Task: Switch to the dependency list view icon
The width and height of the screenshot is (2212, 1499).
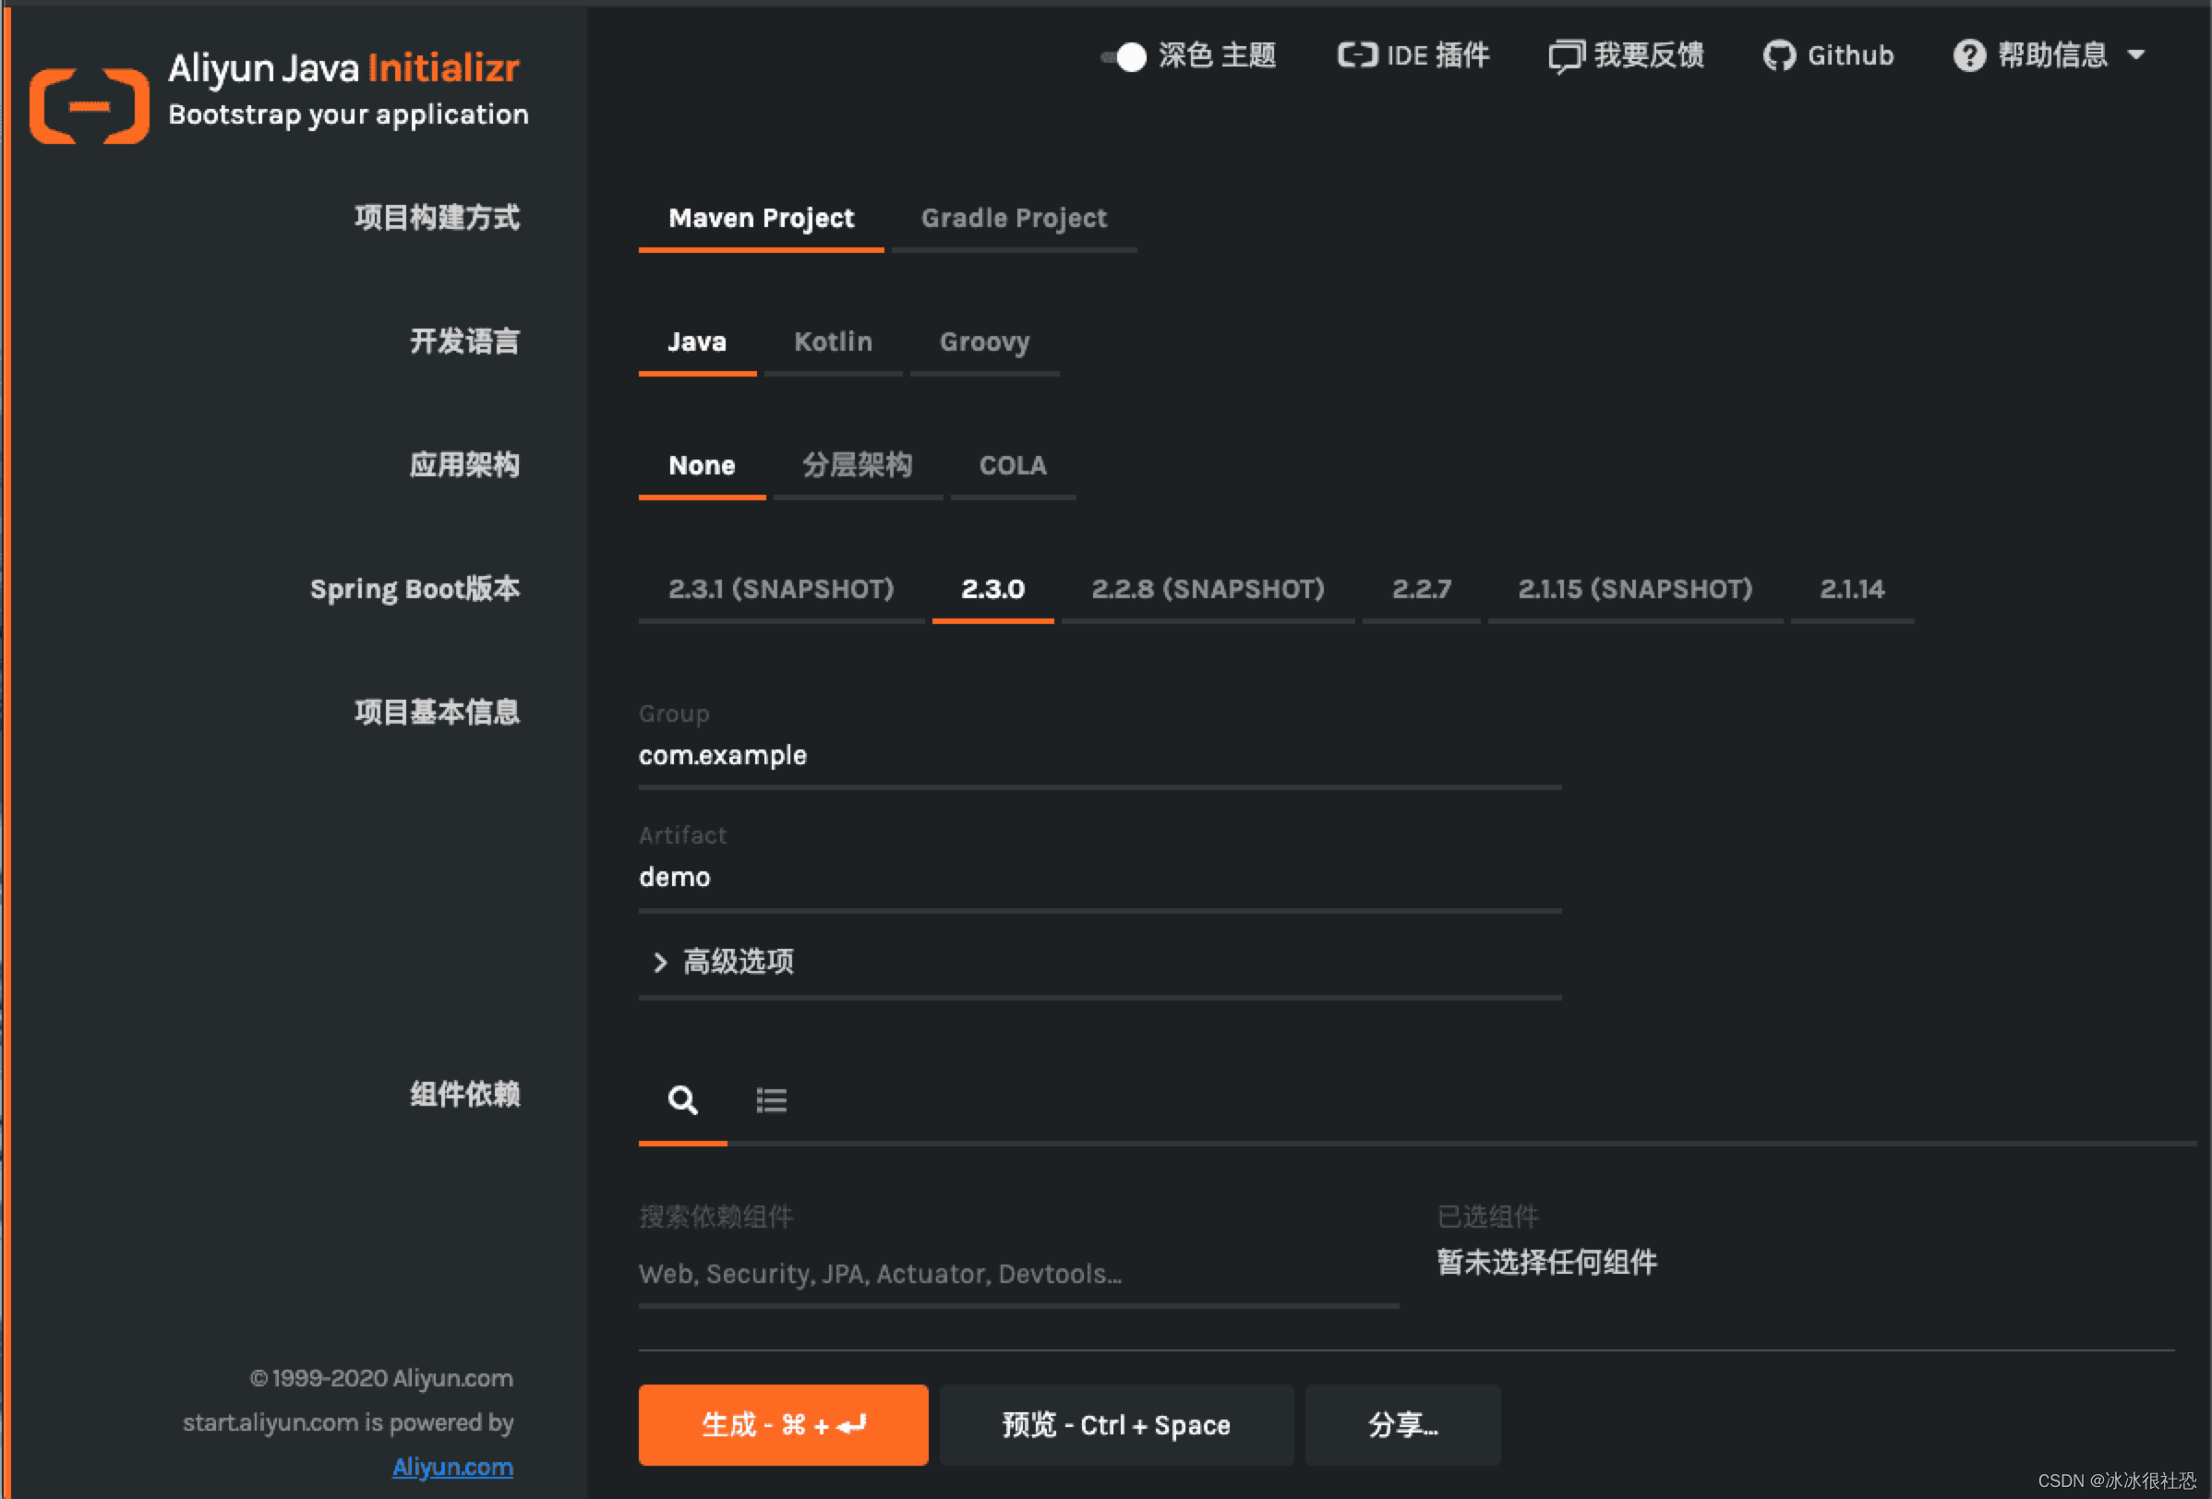Action: tap(771, 1100)
